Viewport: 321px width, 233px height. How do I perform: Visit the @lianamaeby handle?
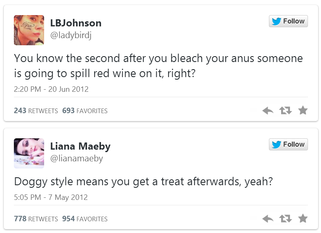76,159
